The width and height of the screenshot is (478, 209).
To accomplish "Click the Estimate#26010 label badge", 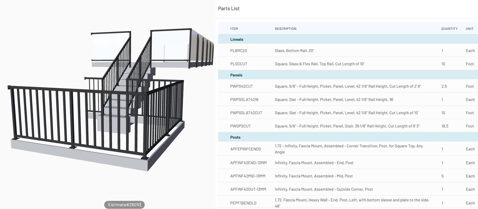I will 124,205.
